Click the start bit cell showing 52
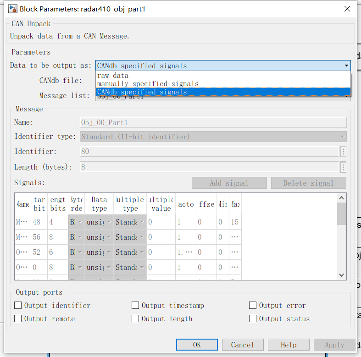 (x=39, y=253)
